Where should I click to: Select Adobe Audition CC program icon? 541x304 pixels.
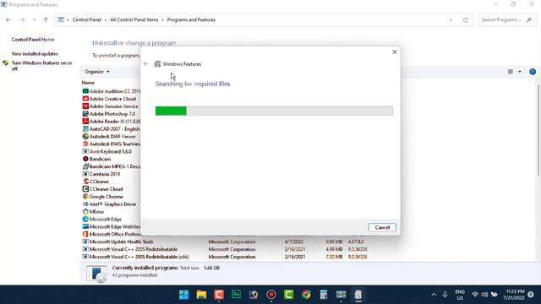coord(85,91)
